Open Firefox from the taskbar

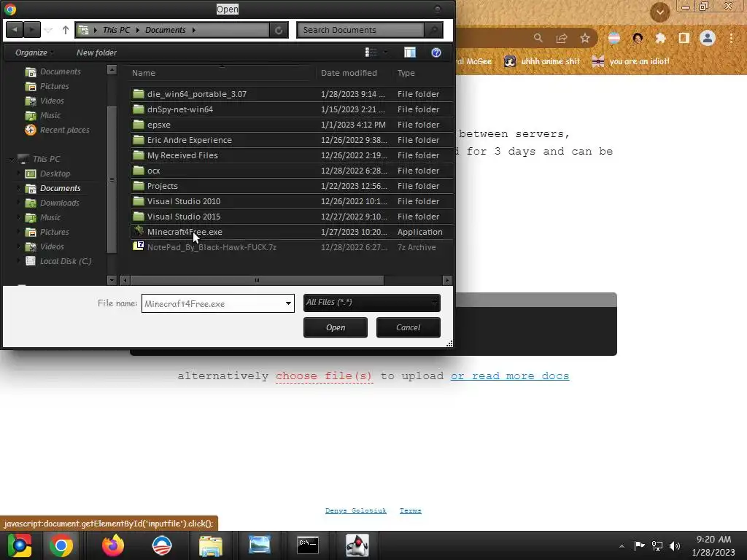point(113,545)
